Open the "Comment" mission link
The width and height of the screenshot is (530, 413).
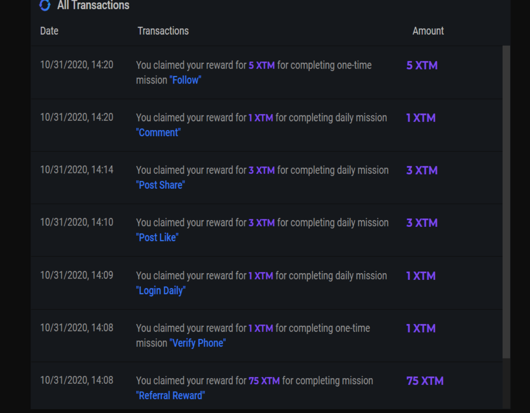coord(158,133)
